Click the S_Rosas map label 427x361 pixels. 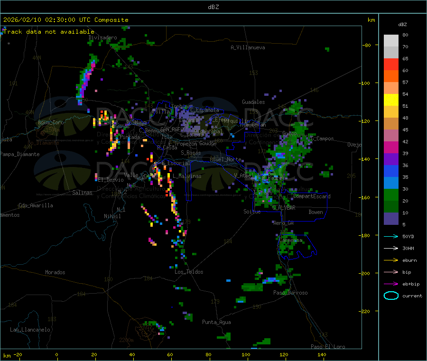click(191, 153)
